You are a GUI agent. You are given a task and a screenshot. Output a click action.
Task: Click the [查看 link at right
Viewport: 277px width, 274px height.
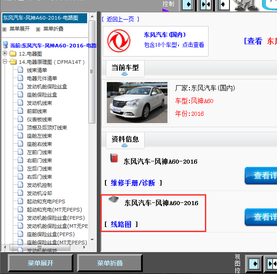pyautogui.click(x=253, y=41)
